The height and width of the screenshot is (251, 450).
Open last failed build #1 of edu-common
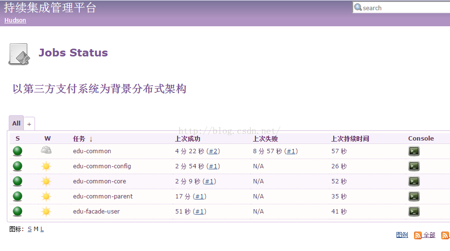pyautogui.click(x=291, y=151)
